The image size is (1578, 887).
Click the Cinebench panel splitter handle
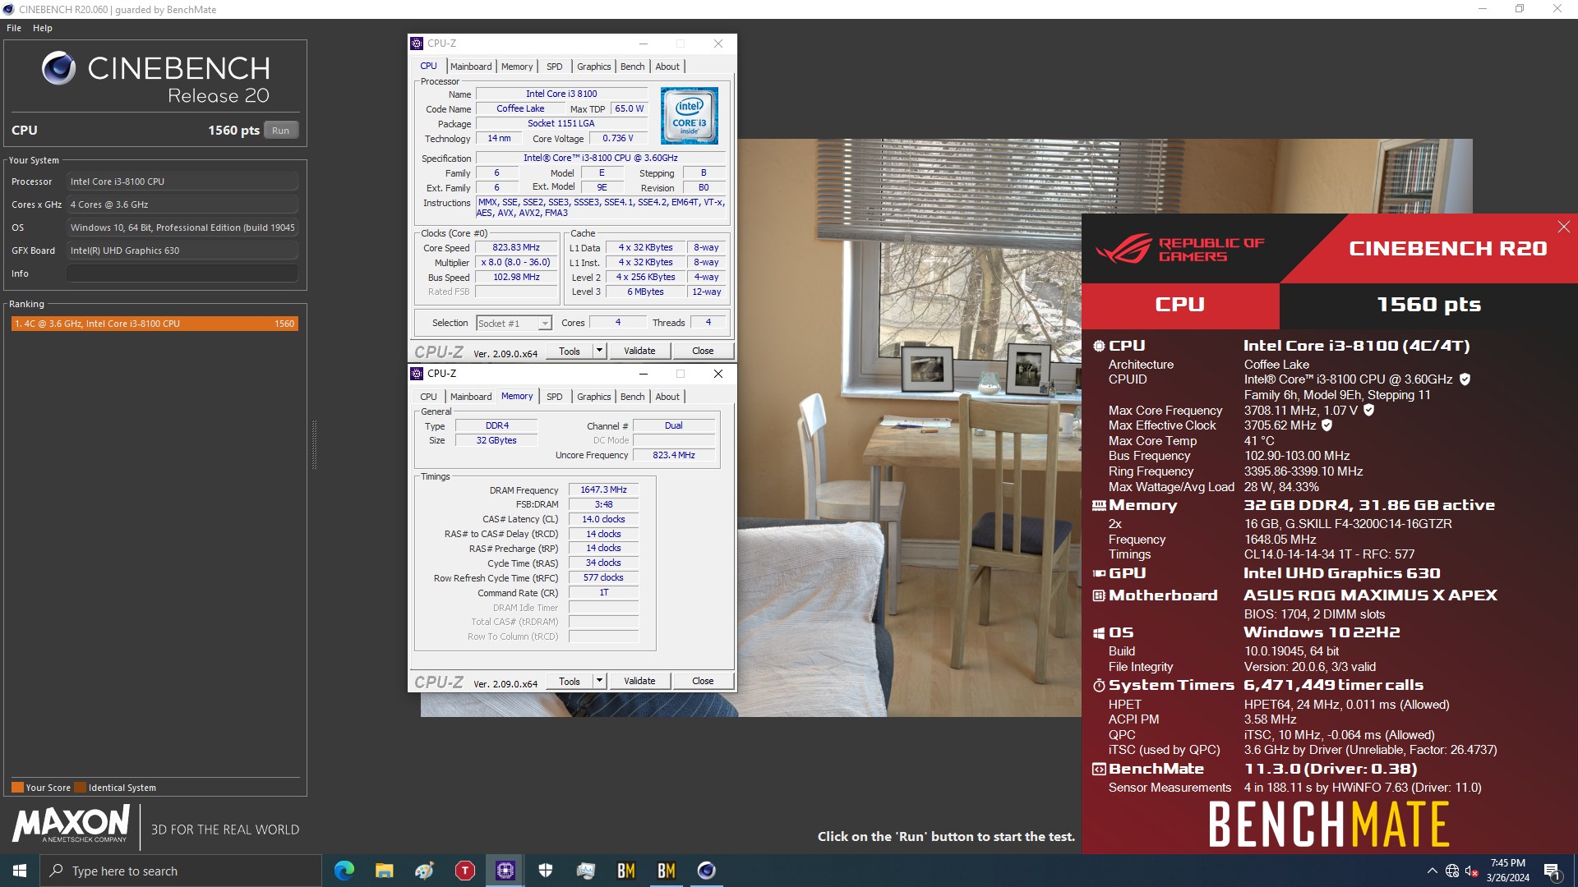(x=313, y=444)
